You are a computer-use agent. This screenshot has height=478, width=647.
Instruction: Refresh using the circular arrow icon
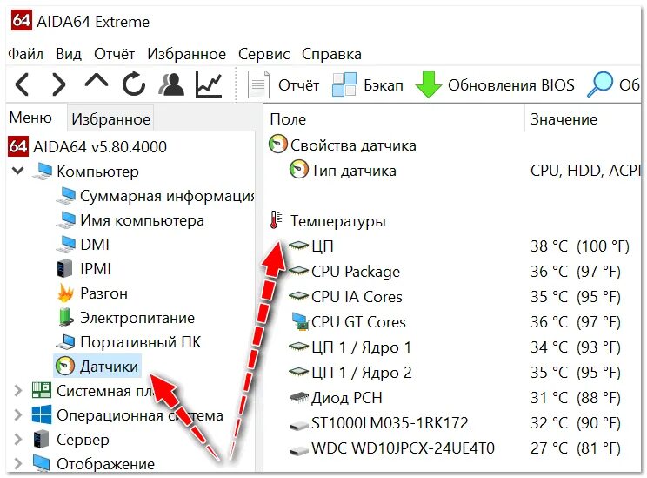pos(134,84)
